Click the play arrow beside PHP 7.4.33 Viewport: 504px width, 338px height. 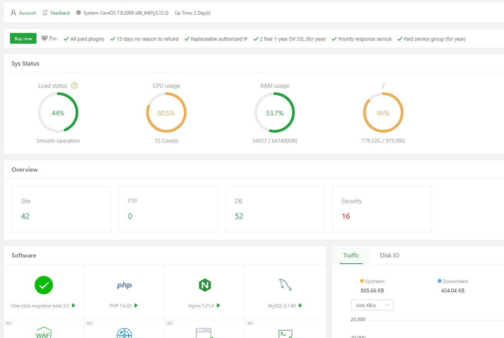click(x=136, y=306)
